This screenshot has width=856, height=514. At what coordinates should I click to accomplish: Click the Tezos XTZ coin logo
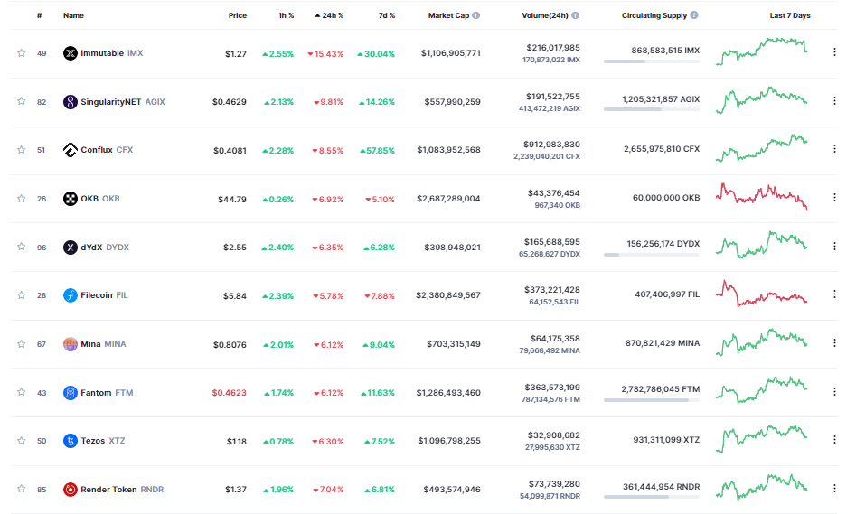point(70,440)
